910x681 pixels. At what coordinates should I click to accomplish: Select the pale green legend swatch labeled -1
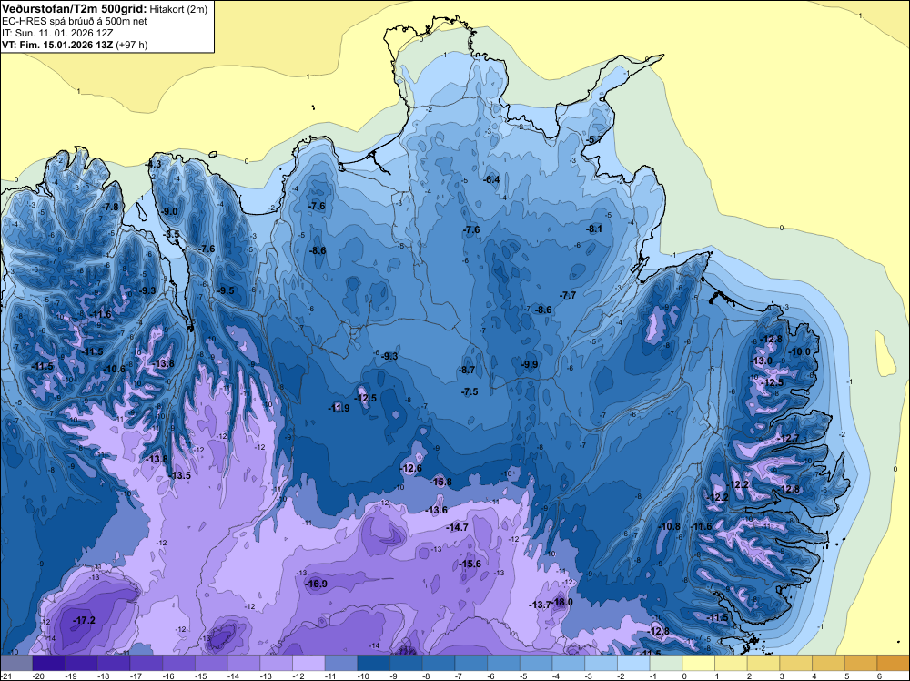point(666,663)
